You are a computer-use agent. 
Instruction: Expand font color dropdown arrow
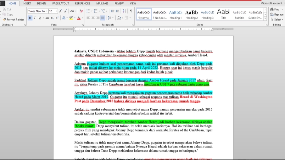(x=82, y=18)
